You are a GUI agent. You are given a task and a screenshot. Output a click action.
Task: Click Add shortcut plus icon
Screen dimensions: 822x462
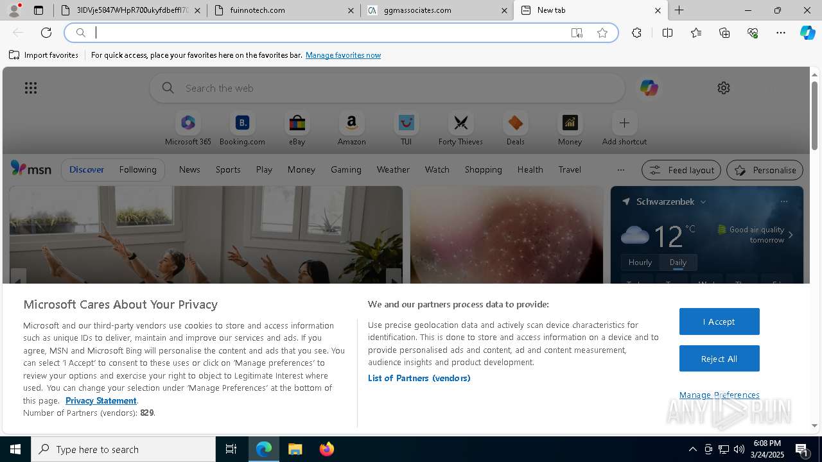(624, 123)
